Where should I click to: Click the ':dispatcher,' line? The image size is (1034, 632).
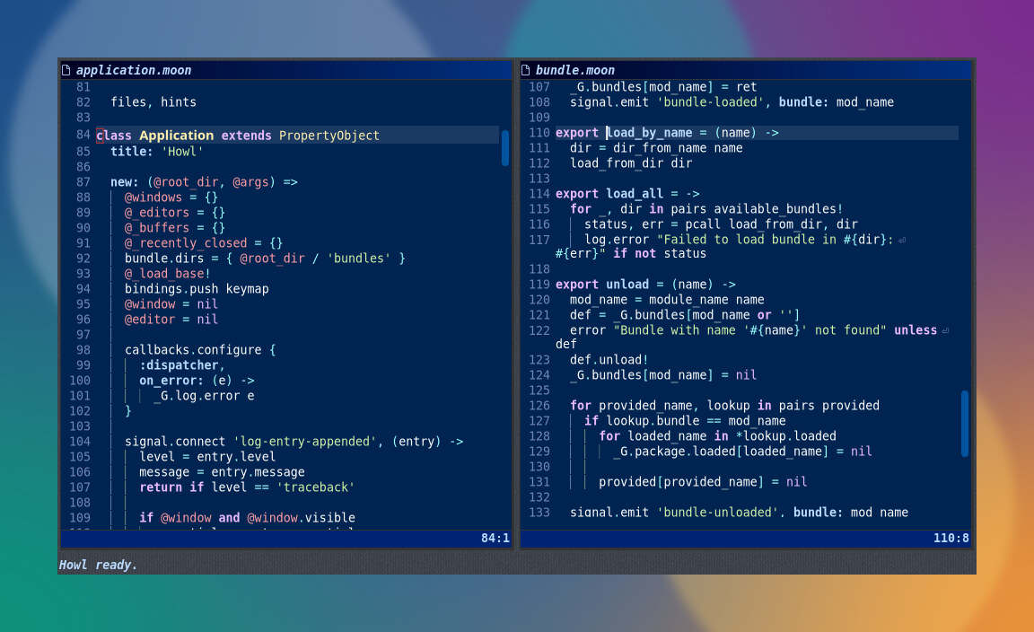[x=182, y=364]
